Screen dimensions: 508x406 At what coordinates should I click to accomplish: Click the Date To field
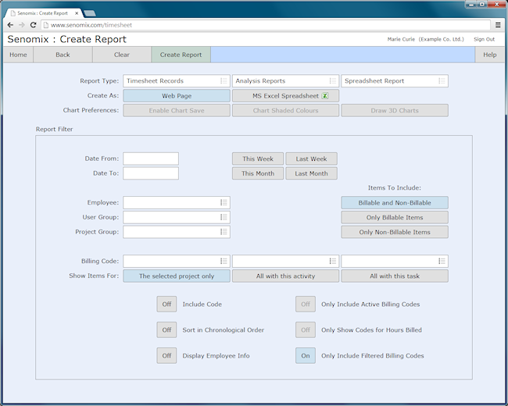tap(151, 173)
